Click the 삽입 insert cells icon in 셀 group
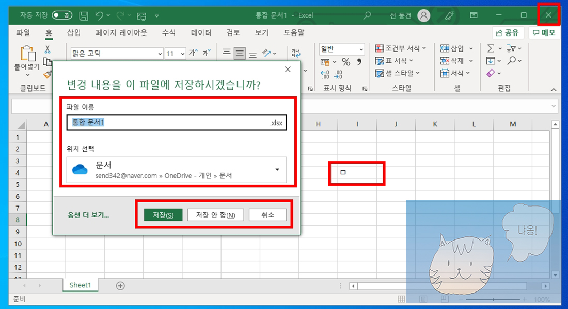This screenshot has height=309, width=568. 445,48
